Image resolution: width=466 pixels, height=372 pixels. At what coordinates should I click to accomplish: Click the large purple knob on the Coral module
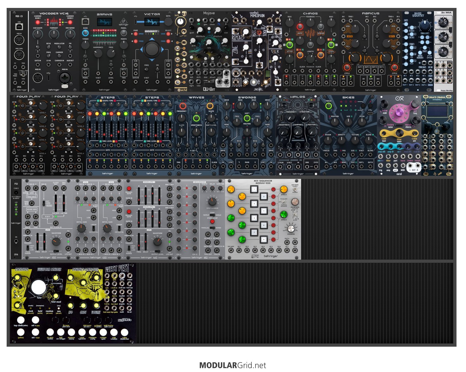pos(399,113)
